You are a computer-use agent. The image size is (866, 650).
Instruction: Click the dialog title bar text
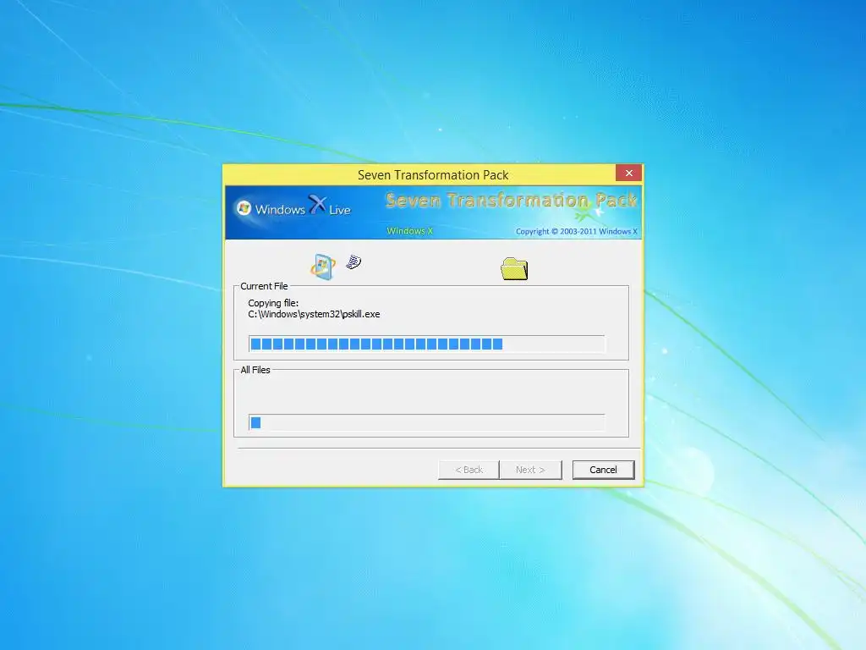[x=433, y=174]
